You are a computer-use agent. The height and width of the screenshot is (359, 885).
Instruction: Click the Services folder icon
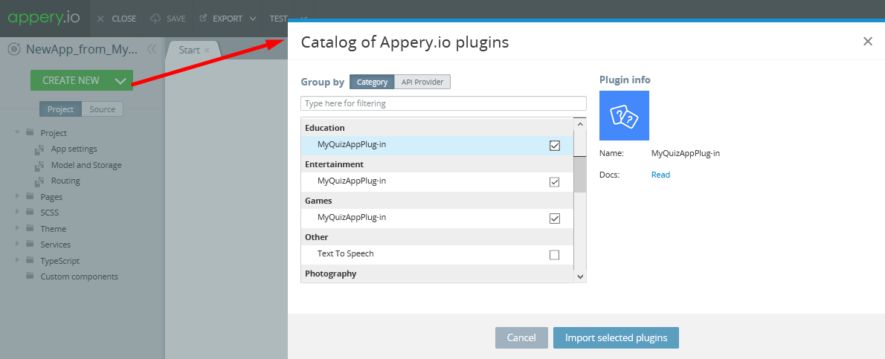30,244
